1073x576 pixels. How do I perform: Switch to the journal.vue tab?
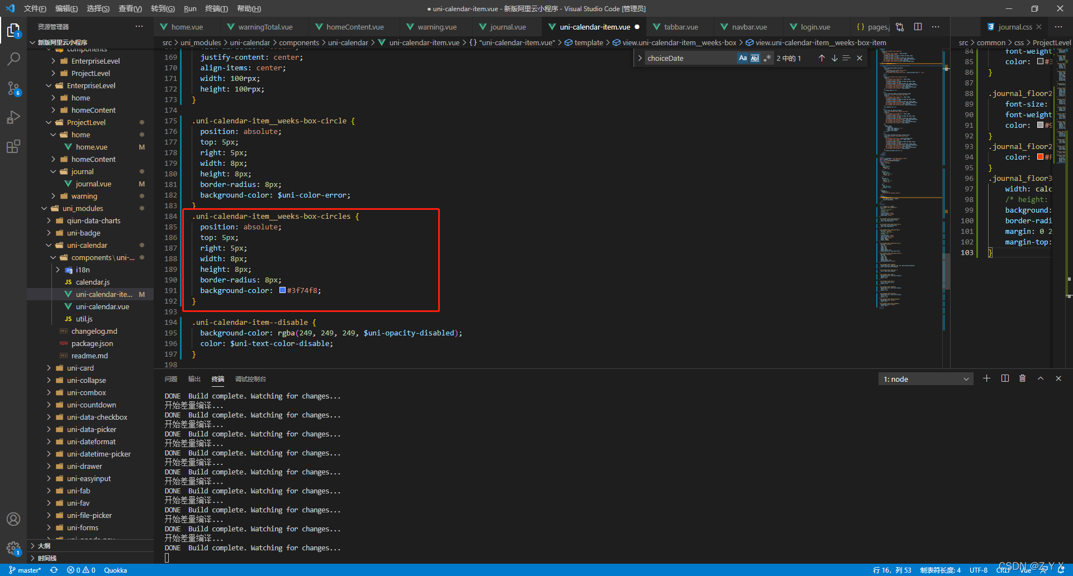[x=507, y=27]
